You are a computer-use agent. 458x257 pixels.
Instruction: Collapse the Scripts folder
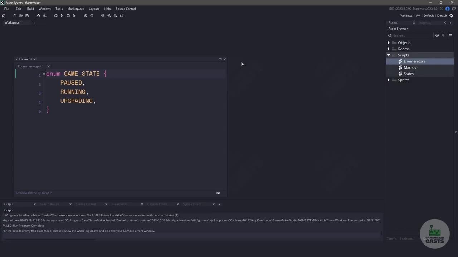pyautogui.click(x=389, y=55)
